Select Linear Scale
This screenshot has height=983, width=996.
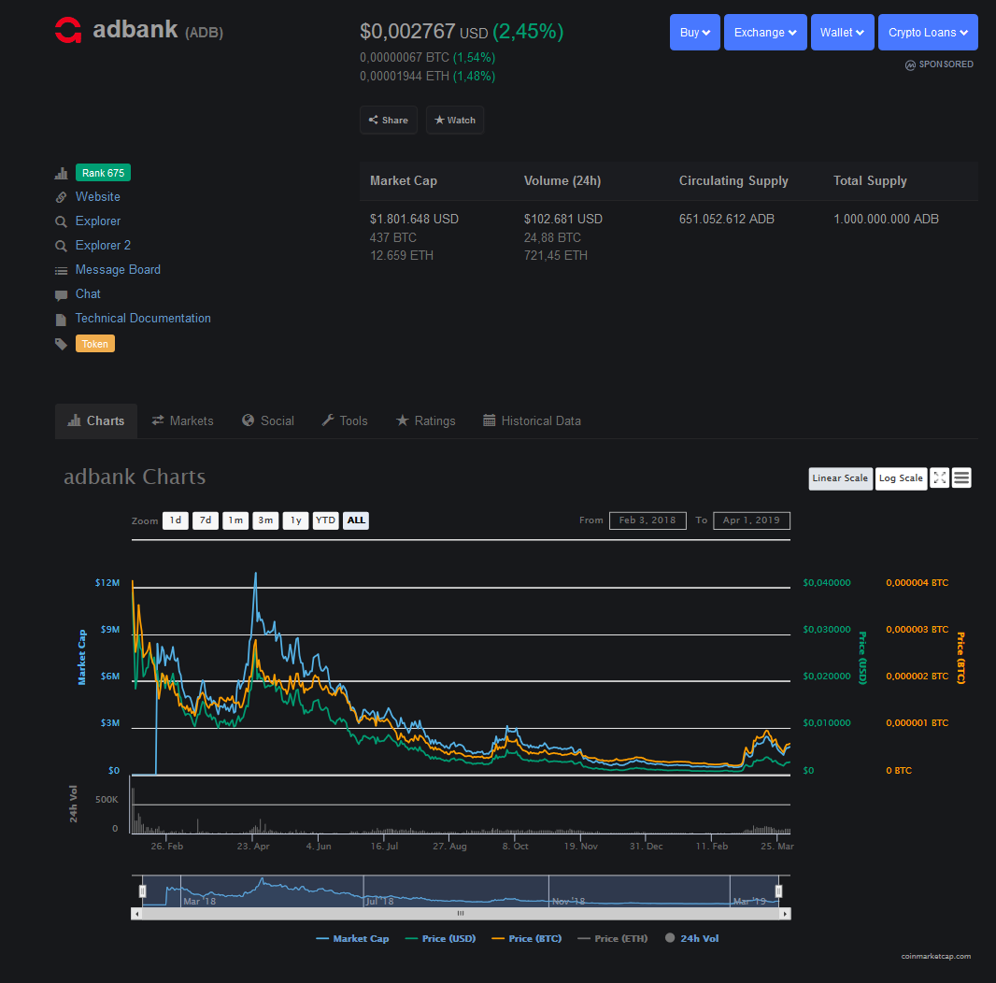pos(840,478)
